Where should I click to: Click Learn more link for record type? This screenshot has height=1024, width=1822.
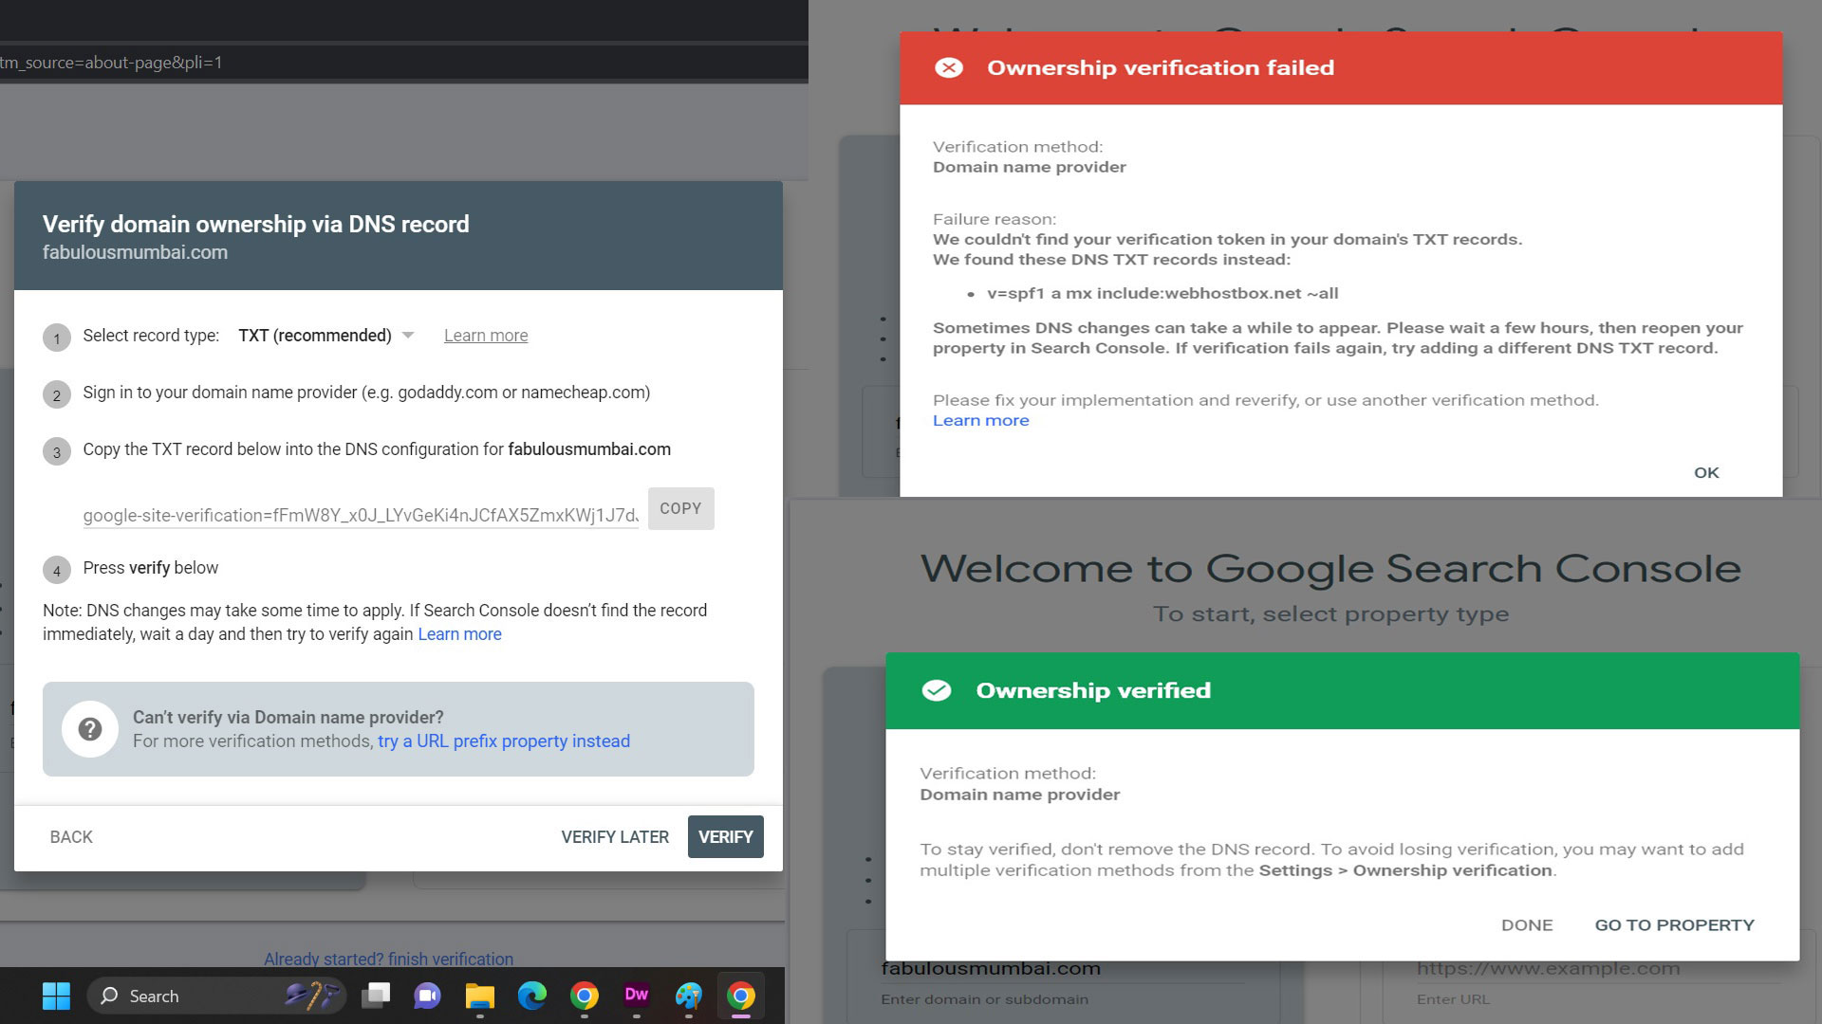[486, 335]
